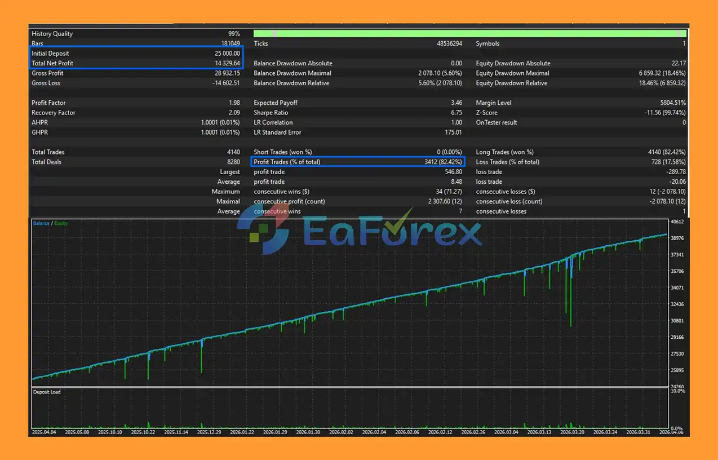Click the average profit trade value '8.48'

click(456, 182)
